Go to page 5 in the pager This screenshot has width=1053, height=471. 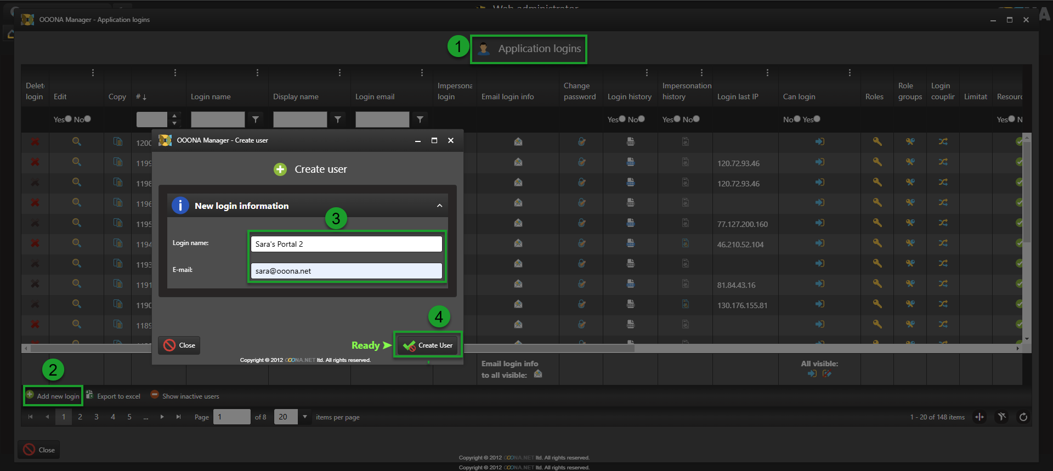point(129,417)
